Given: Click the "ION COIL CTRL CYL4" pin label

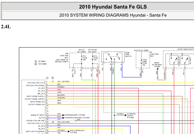Looking at the screenshot, I should [36, 83].
